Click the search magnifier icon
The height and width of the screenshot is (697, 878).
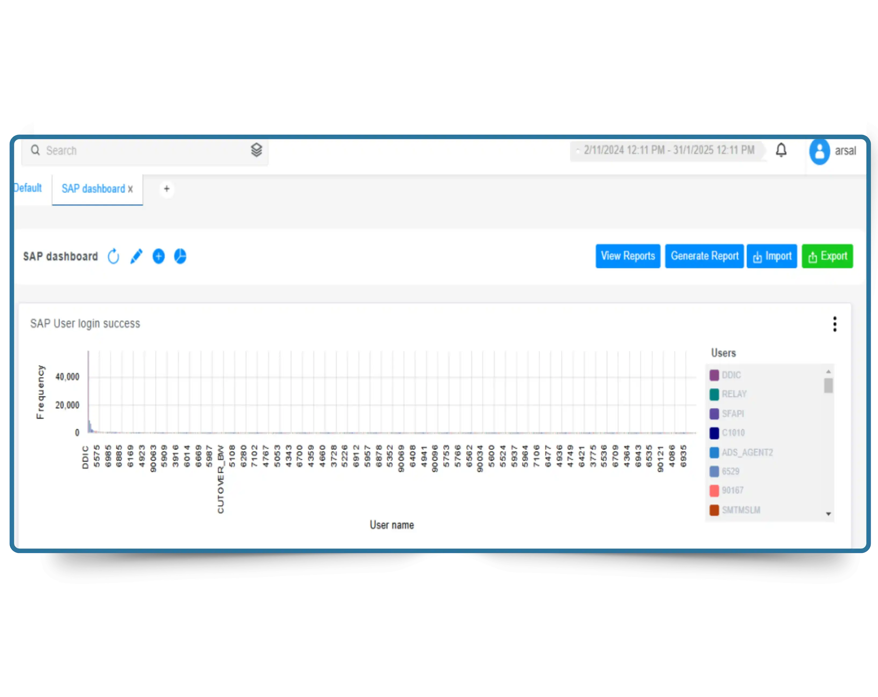[x=35, y=150]
